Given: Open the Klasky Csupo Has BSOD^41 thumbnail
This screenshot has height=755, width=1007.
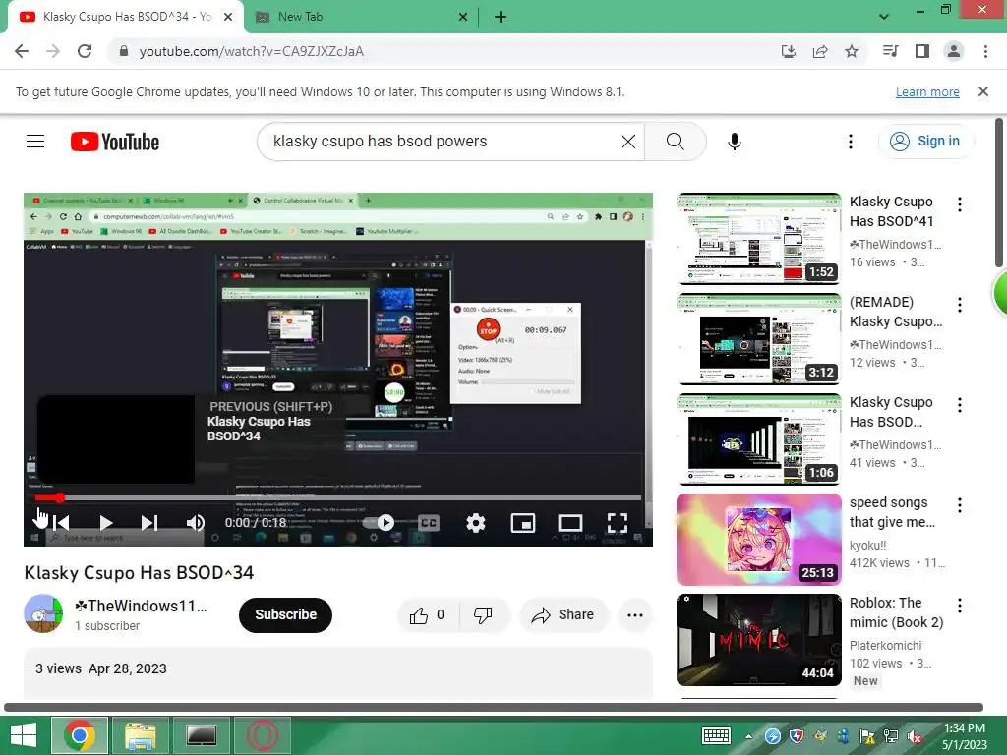Looking at the screenshot, I should pos(759,238).
